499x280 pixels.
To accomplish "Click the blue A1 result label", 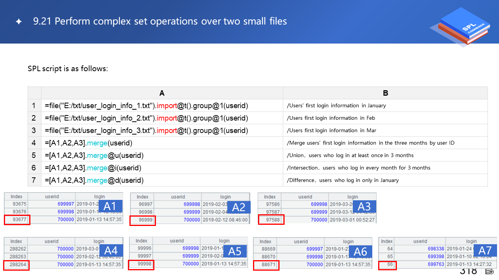I will coord(110,206).
